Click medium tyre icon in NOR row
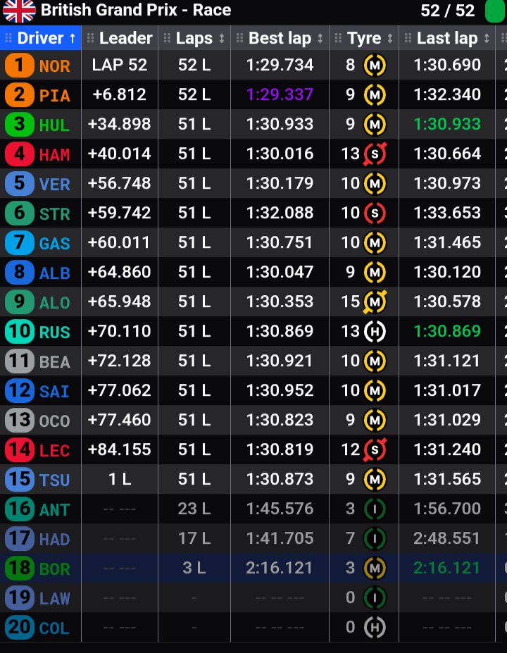507x653 pixels. (x=375, y=66)
